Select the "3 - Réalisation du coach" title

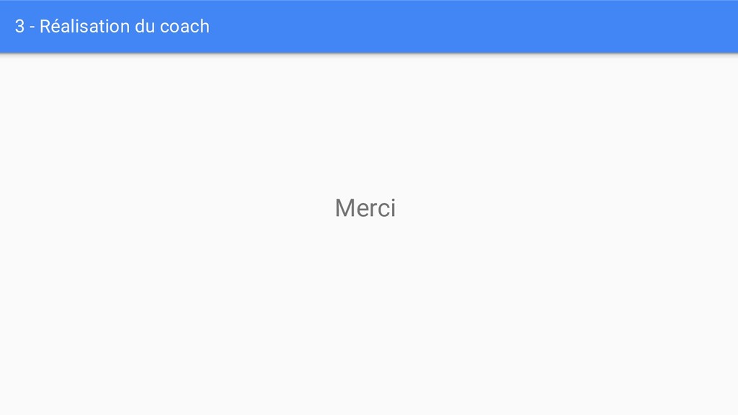[x=112, y=27]
